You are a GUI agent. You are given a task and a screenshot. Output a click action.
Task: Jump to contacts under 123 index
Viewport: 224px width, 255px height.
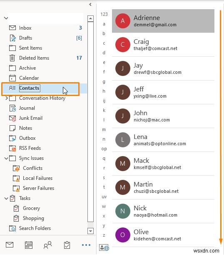click(104, 14)
